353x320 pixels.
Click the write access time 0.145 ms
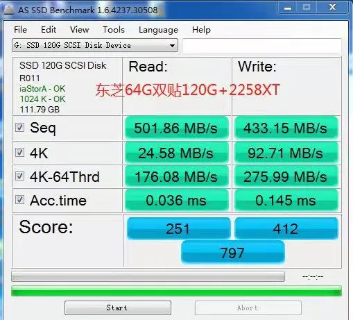pos(286,200)
